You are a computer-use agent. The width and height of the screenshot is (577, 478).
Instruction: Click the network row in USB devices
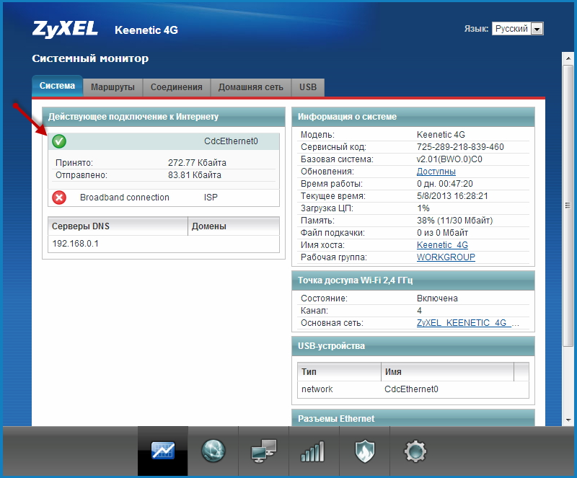coord(317,389)
